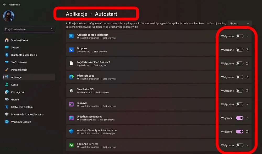Screen dimensions: 262x154
Task: Click the Znajdź ustawienie search field
Action: 29,29
